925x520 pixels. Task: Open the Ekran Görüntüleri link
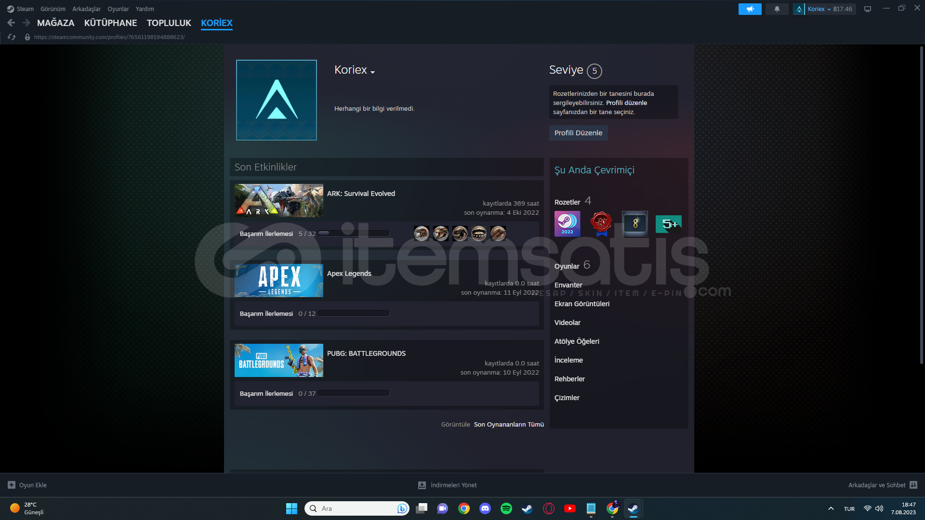tap(582, 304)
